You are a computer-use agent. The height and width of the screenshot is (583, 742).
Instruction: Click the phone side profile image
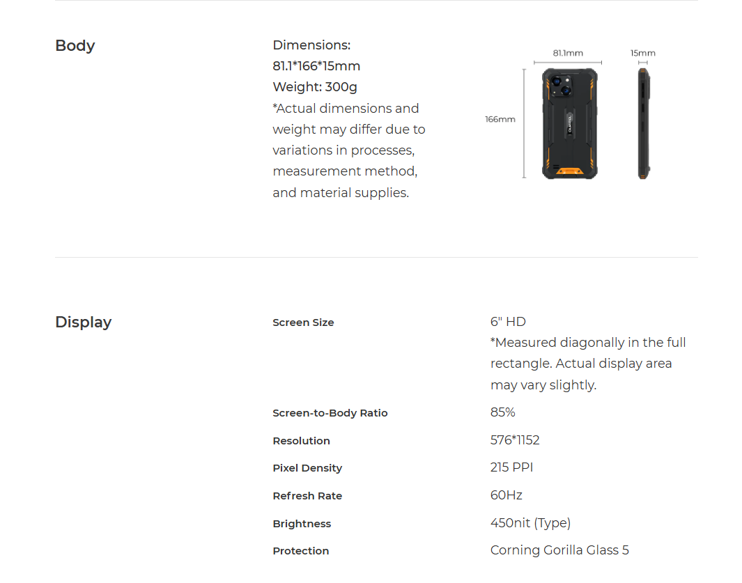click(644, 123)
